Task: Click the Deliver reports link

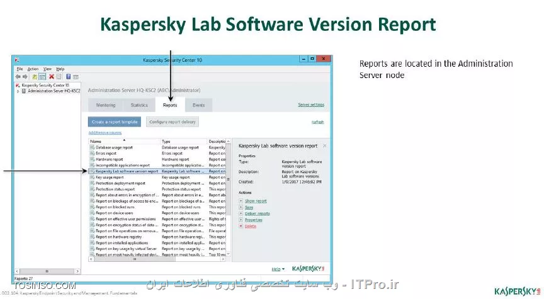Action: click(x=257, y=213)
